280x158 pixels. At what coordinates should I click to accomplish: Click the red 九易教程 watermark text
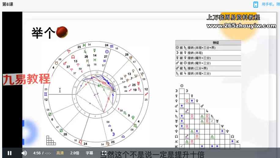[27, 79]
